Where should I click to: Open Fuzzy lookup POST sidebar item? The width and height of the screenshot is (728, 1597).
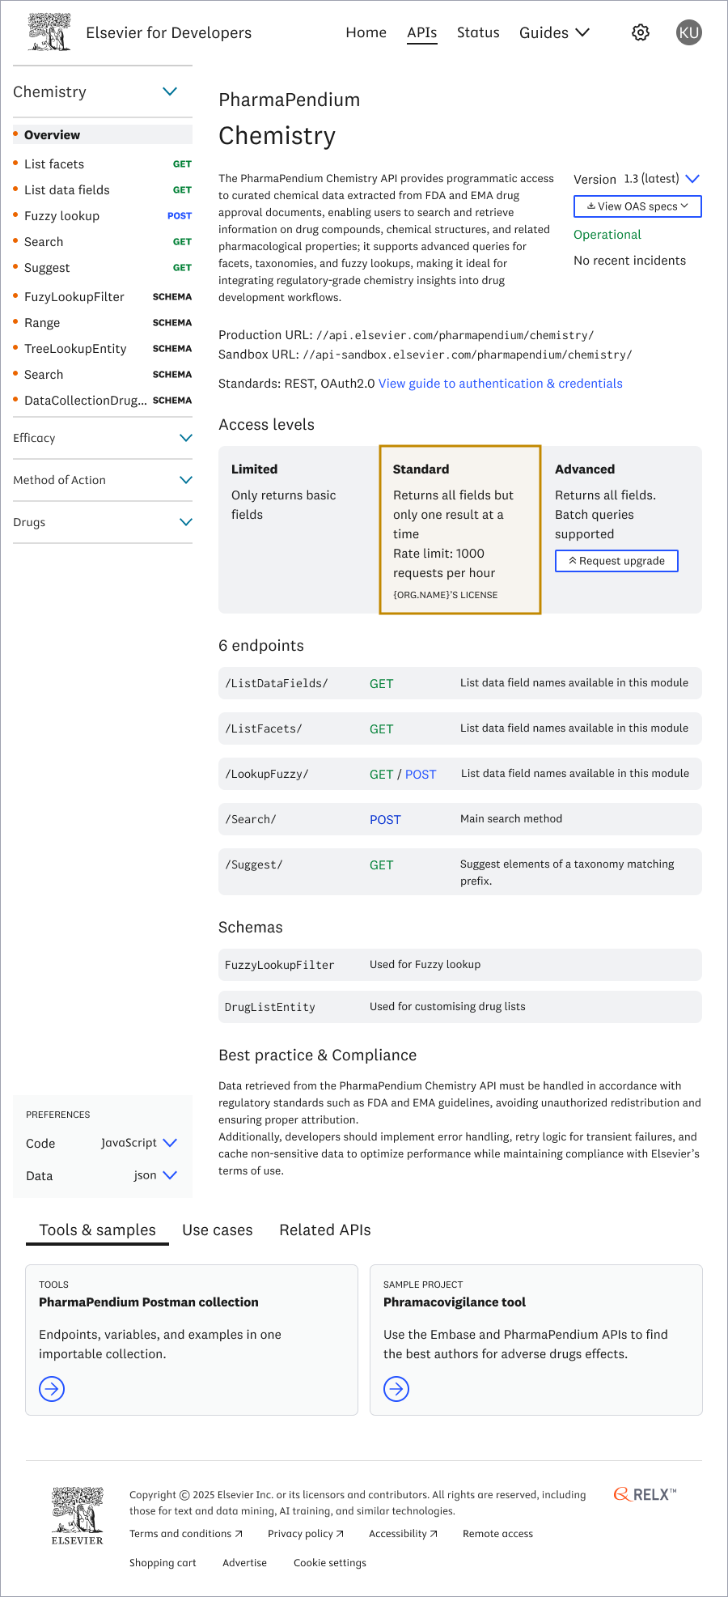103,216
